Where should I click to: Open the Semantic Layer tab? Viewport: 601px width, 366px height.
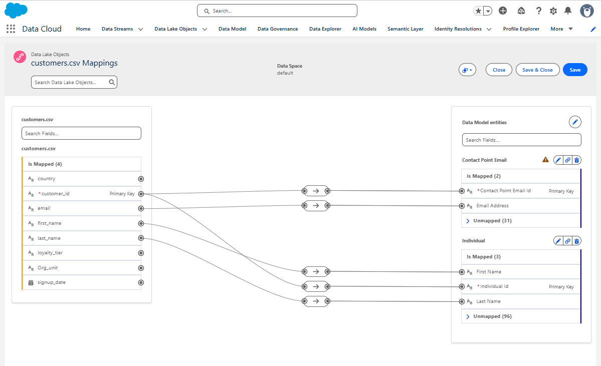point(405,29)
